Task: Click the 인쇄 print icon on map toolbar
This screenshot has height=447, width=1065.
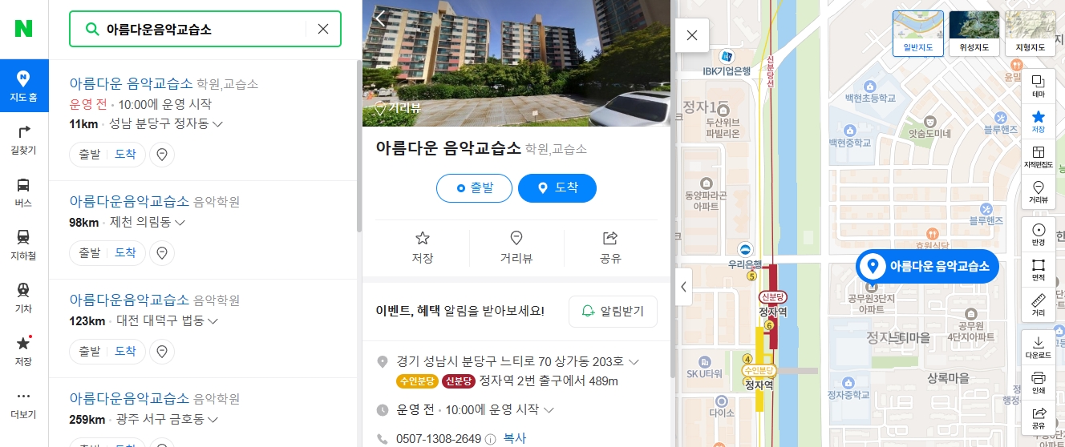Action: pos(1038,381)
